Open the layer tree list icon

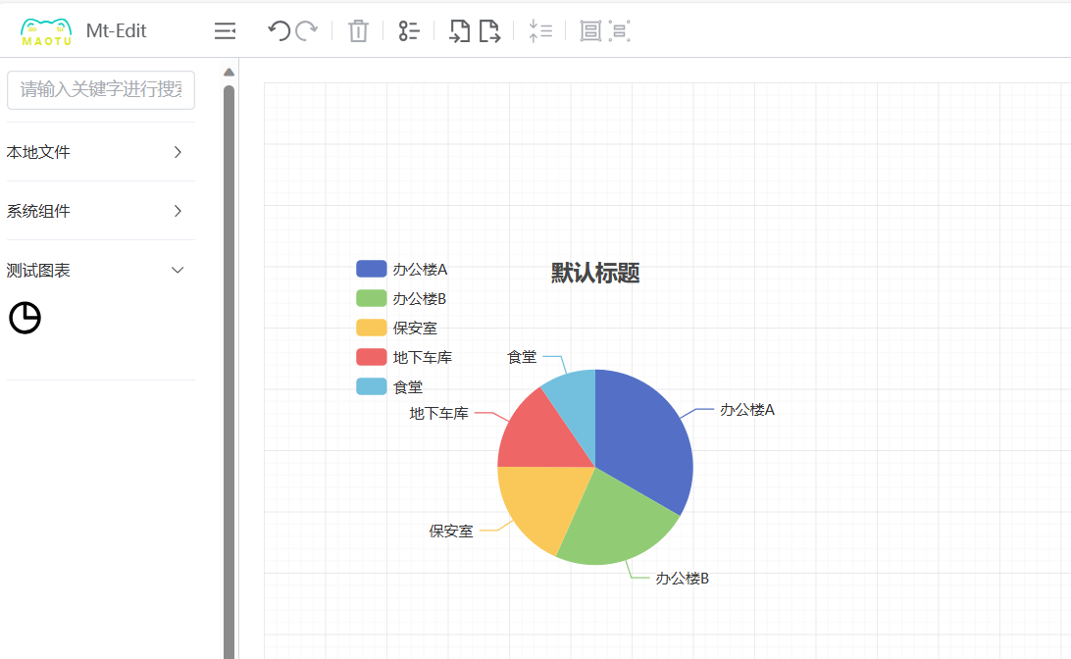[409, 31]
